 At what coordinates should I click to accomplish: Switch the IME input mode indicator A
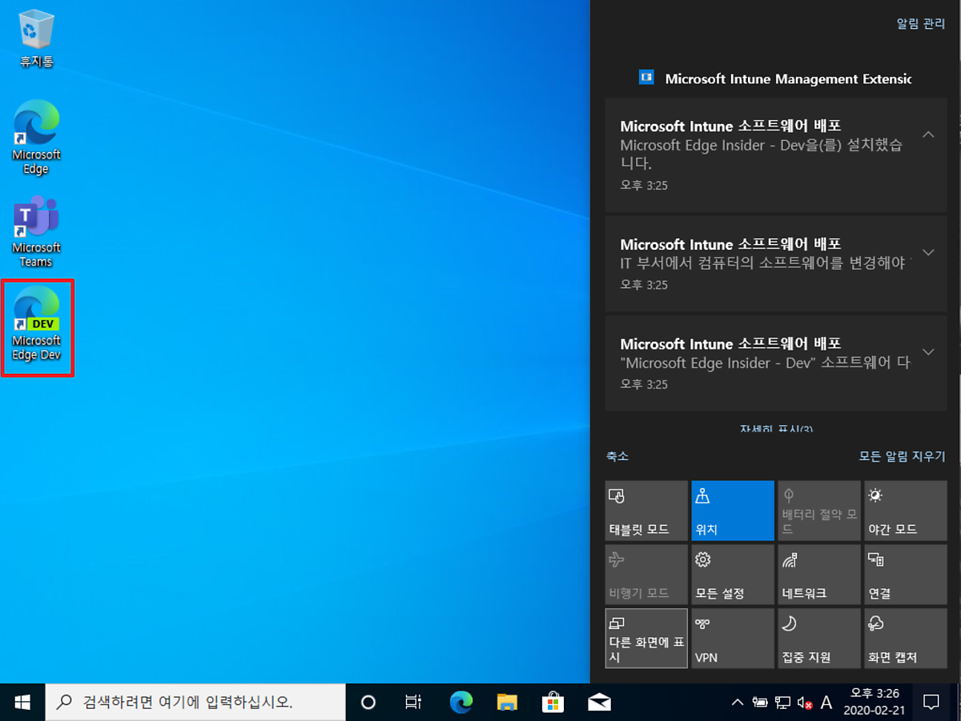(826, 703)
